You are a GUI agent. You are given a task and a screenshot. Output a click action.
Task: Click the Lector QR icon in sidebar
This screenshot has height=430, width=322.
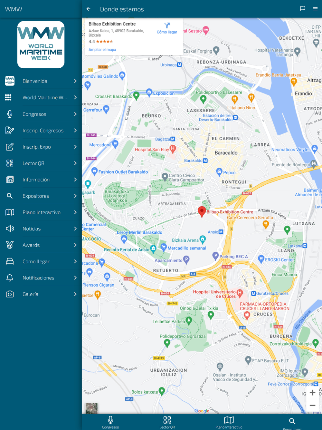[x=10, y=163]
